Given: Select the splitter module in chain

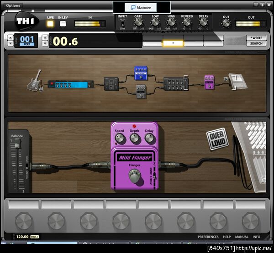Looking at the screenshot, I should coord(111,84).
